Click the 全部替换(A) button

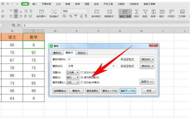tap(60, 91)
